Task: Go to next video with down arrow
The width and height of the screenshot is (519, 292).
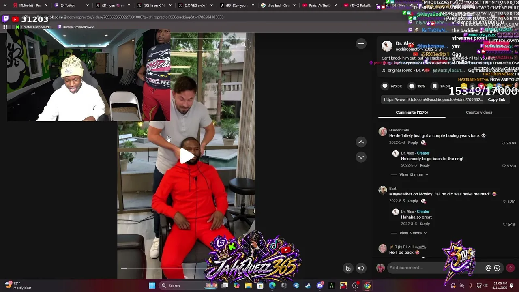Action: (361, 157)
